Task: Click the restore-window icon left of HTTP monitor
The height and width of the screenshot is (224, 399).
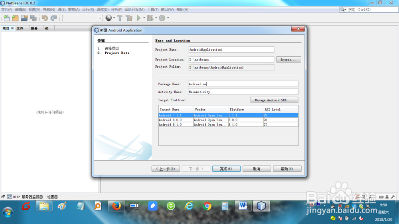Action: pyautogui.click(x=3, y=196)
